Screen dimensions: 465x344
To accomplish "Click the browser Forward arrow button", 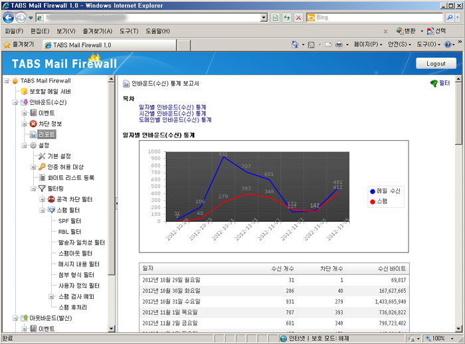I will point(21,18).
